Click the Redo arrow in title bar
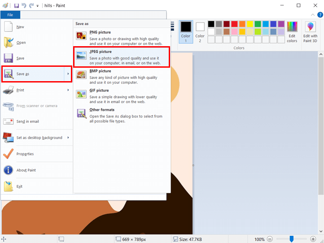 [31, 5]
